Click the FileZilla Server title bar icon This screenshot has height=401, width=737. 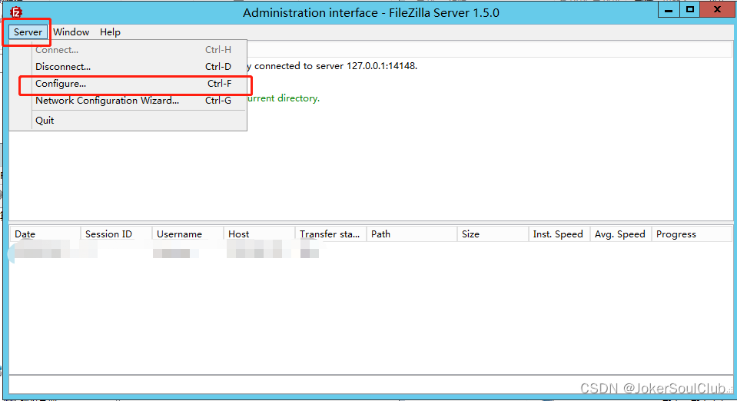(x=16, y=12)
